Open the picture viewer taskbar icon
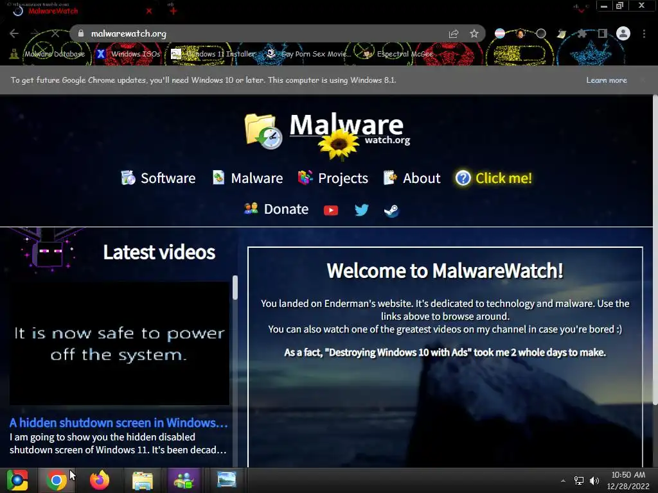Image resolution: width=658 pixels, height=493 pixels. (227, 480)
